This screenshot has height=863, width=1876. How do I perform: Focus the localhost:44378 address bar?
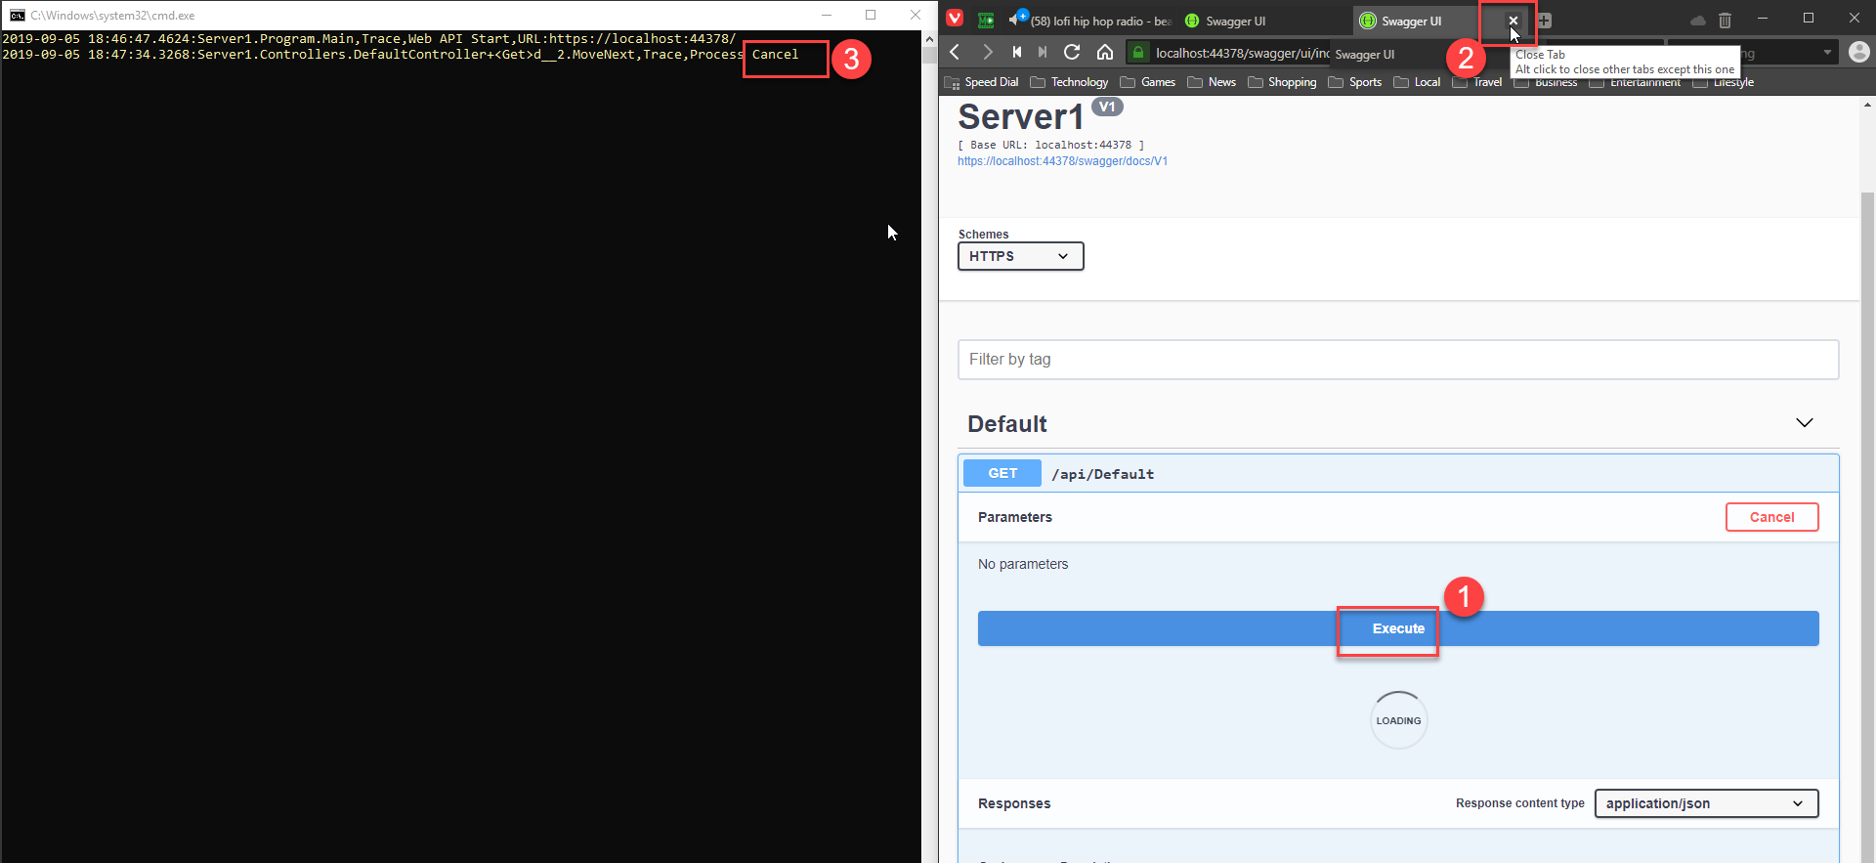(1242, 53)
